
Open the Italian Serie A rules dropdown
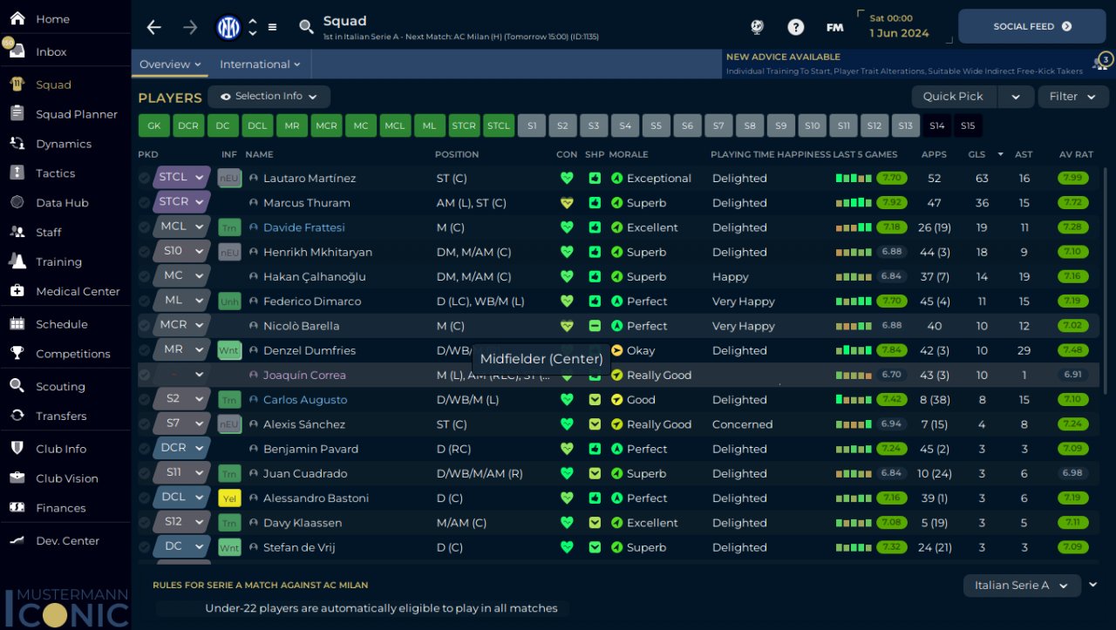(x=1021, y=586)
